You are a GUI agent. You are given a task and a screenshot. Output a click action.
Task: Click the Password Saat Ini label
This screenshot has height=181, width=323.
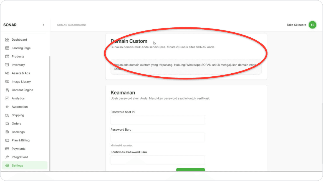click(123, 112)
